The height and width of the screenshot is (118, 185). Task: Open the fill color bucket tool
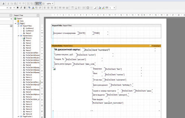(100, 8)
